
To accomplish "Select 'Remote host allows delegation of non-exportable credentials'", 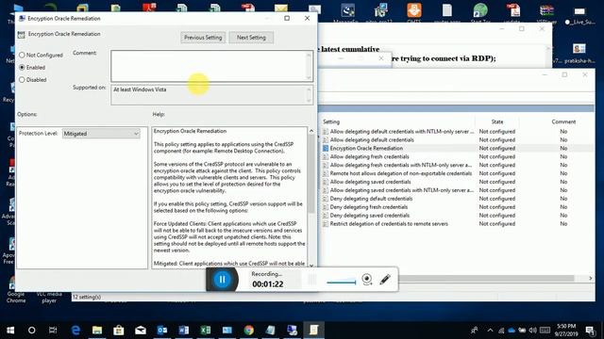I will 400,173.
